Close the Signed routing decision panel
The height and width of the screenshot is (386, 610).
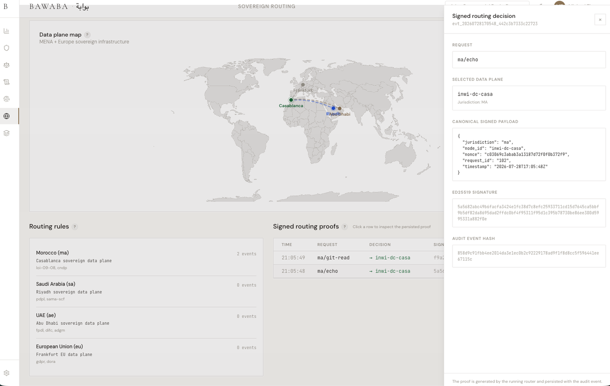(600, 19)
